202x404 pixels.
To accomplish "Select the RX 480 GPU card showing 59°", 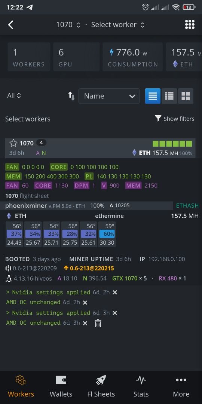I will tap(107, 234).
